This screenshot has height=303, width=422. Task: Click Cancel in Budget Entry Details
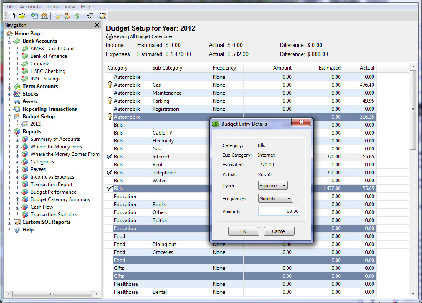coord(279,231)
